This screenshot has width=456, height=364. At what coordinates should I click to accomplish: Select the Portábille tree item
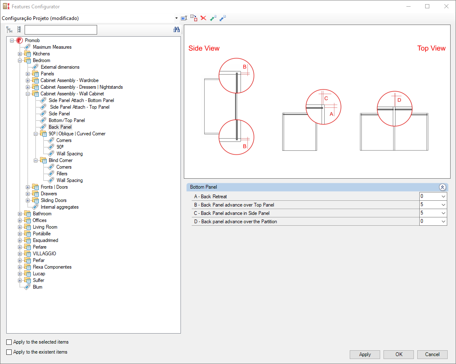click(42, 234)
